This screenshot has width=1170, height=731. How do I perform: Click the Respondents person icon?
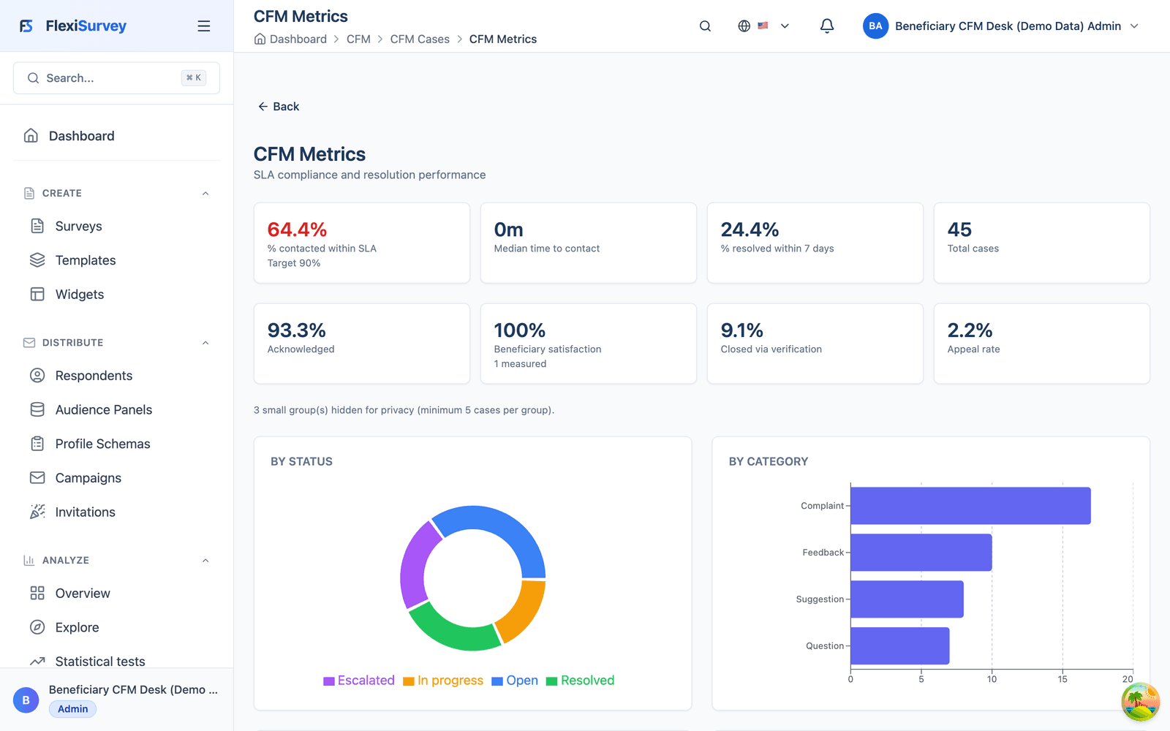[37, 376]
